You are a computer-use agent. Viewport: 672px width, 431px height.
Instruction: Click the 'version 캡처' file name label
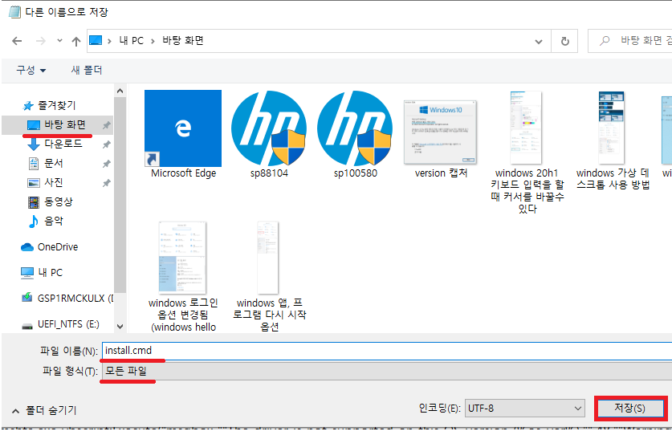click(x=441, y=173)
